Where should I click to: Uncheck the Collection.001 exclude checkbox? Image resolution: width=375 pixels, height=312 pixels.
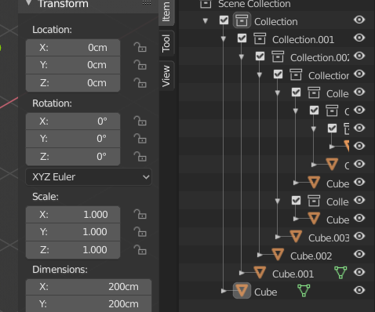[242, 38]
